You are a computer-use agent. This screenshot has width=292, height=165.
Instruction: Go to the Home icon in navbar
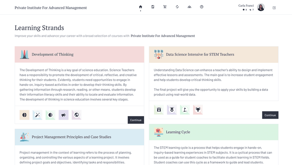141,7
